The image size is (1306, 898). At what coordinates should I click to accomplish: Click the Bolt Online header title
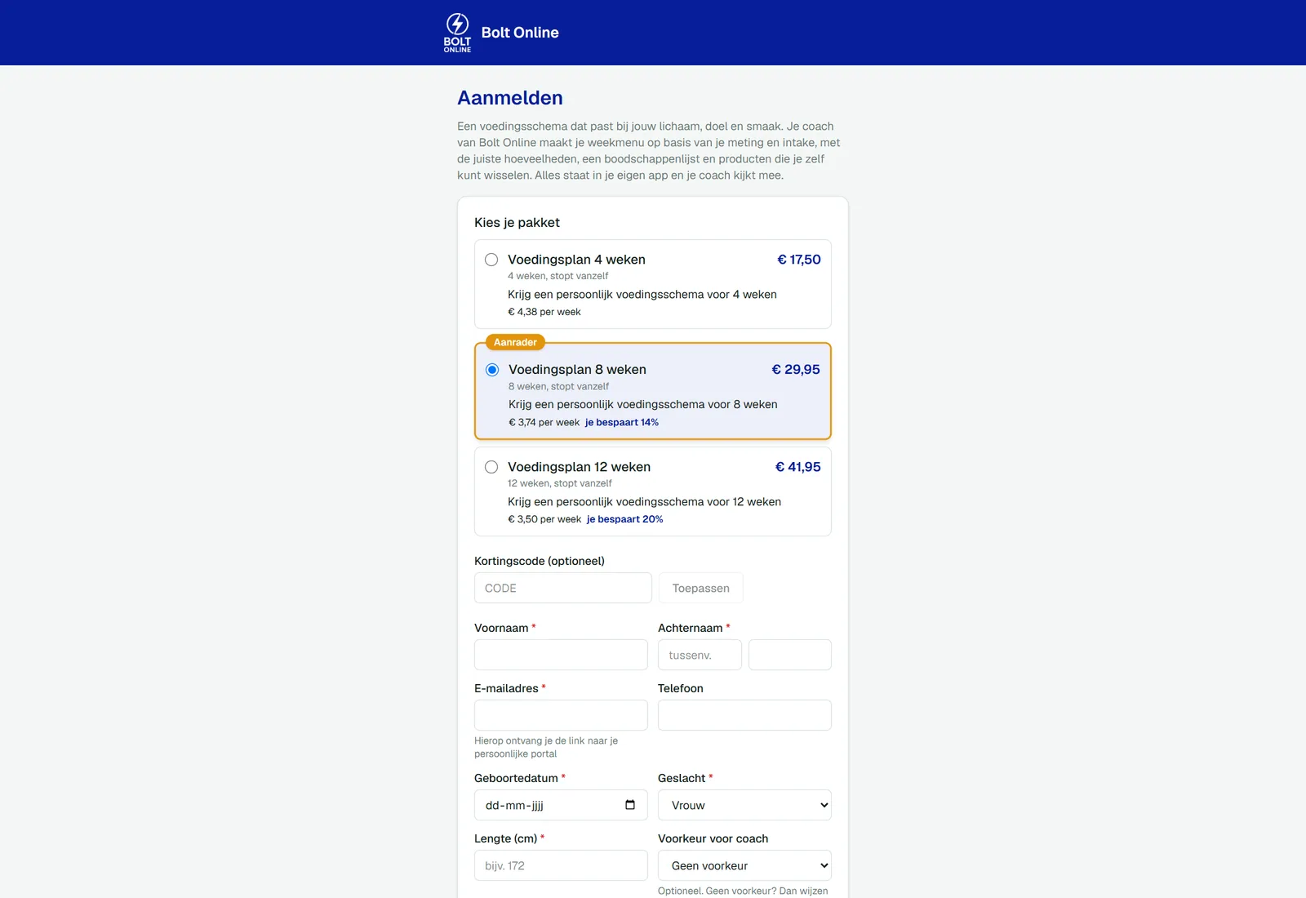pos(520,33)
